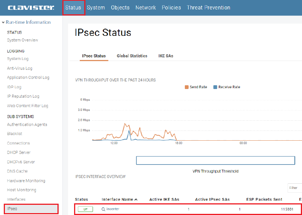
Task: Switch to the Global Statistics tab
Action: [x=132, y=56]
